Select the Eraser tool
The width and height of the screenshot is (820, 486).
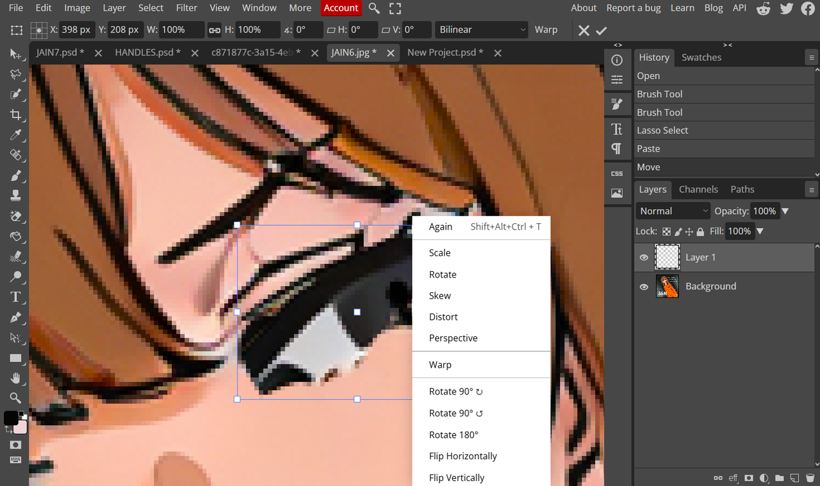pyautogui.click(x=15, y=216)
